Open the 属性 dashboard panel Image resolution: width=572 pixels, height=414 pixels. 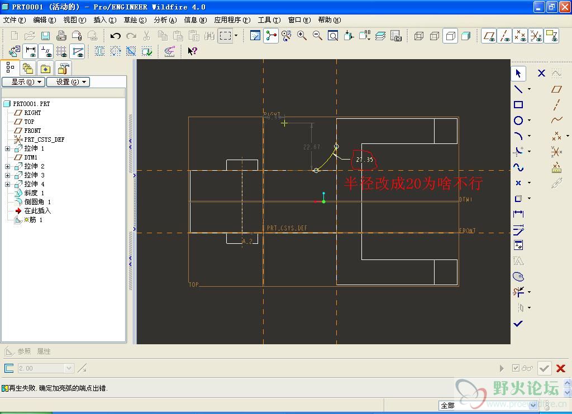coord(44,352)
